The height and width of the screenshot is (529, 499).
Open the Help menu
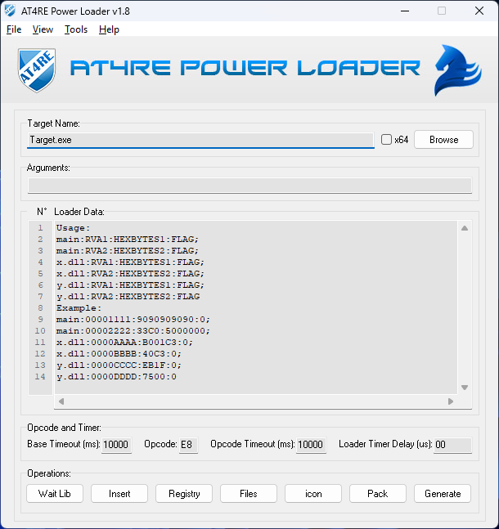[x=109, y=29]
